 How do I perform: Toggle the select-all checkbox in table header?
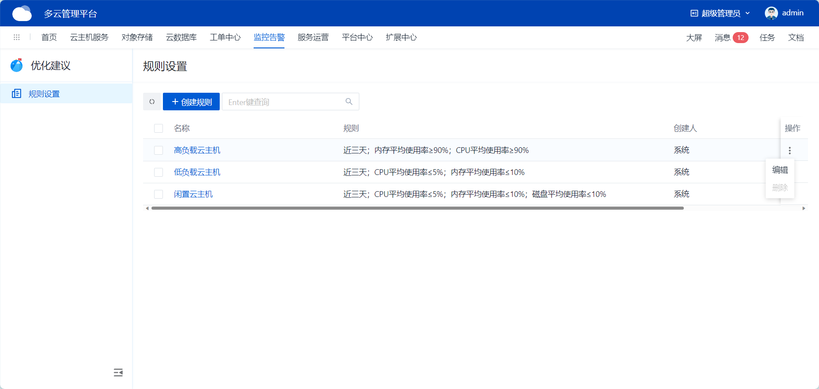[x=159, y=128]
